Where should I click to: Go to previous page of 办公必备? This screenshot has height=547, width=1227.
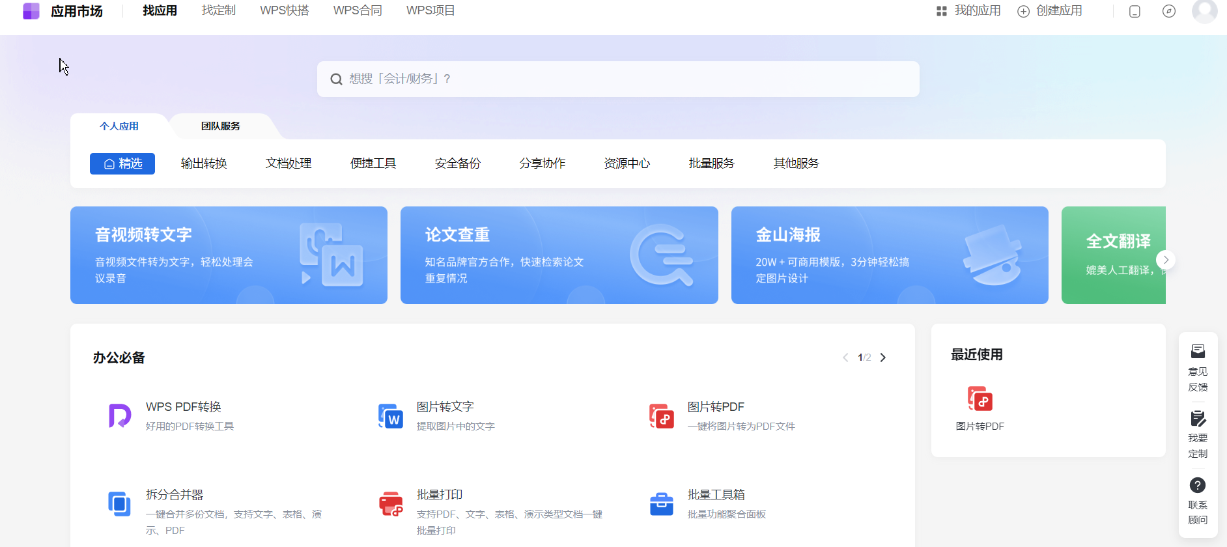[845, 358]
